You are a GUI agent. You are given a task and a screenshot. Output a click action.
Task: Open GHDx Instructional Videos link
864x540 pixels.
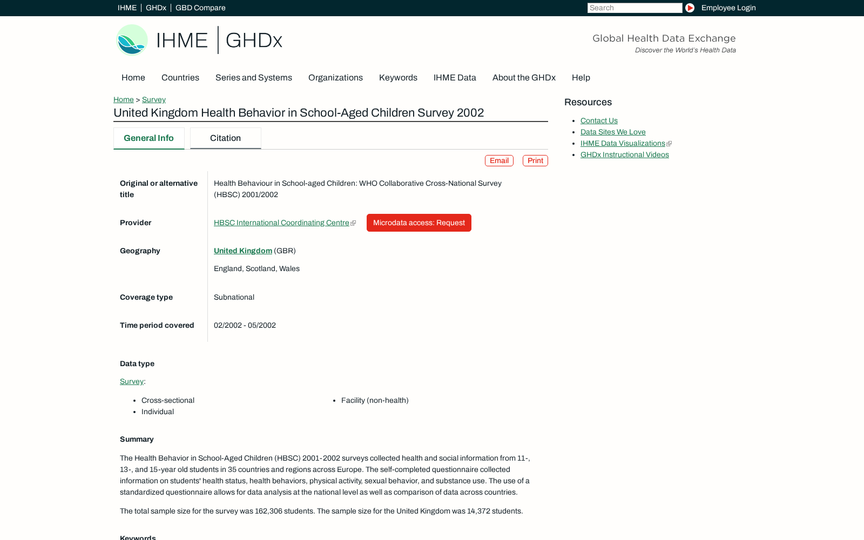pos(625,154)
